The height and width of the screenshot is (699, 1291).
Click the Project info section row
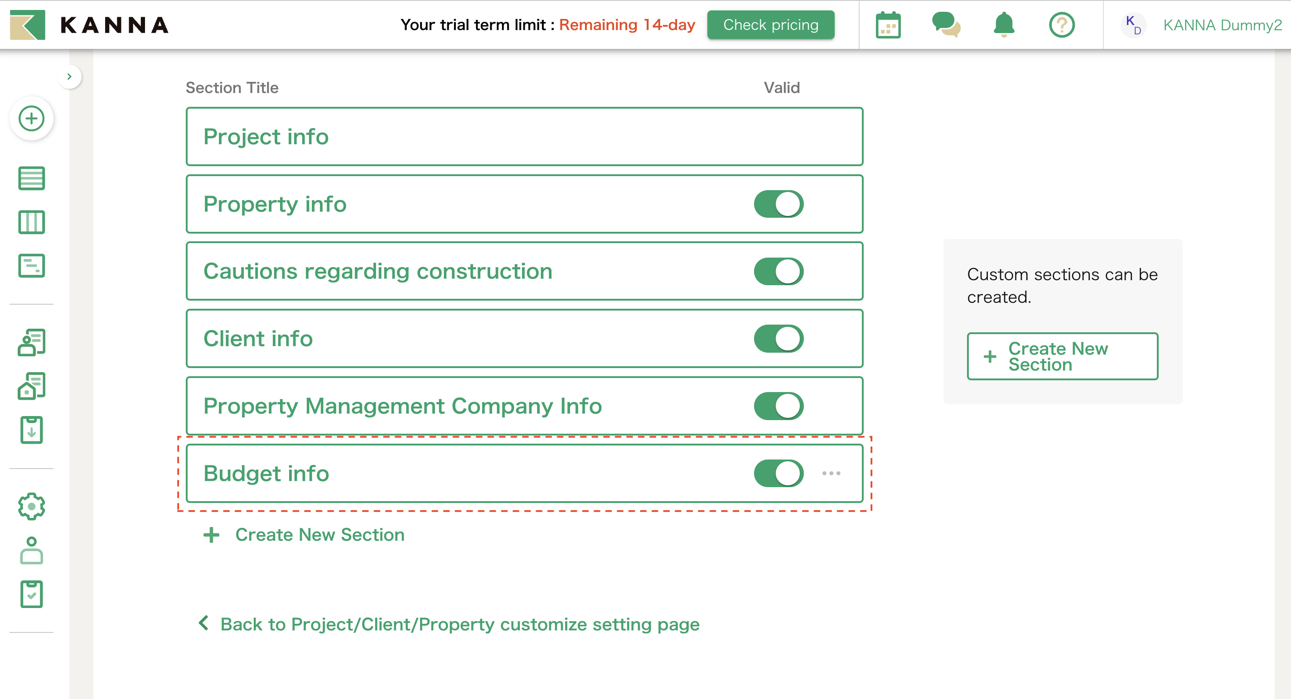[x=524, y=136]
